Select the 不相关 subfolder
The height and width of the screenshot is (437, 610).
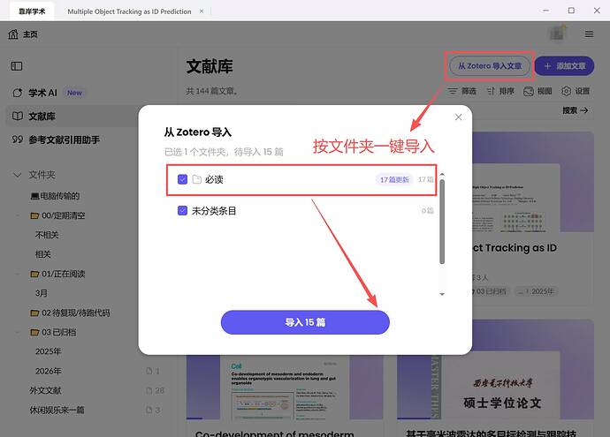click(x=47, y=235)
